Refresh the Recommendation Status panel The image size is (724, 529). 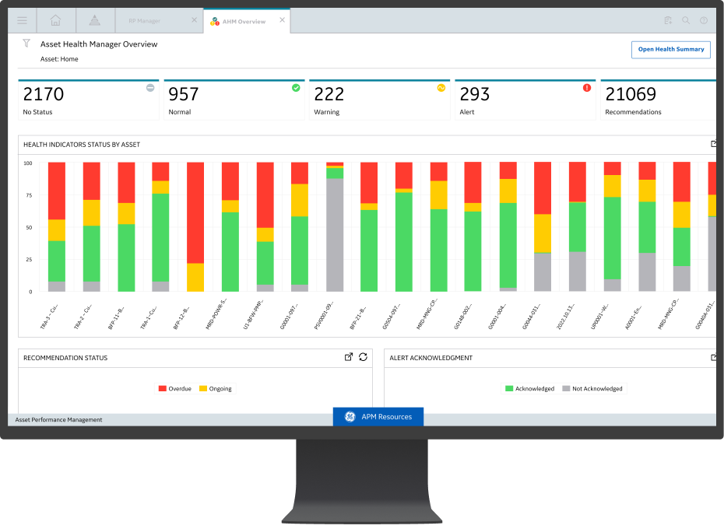point(363,357)
